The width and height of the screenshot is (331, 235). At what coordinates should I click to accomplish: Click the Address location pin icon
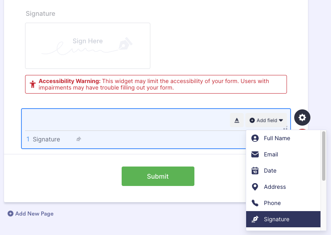254,187
